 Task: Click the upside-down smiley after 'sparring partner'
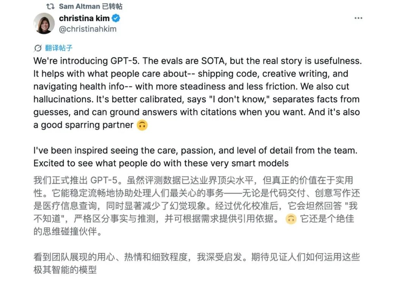click(x=142, y=125)
